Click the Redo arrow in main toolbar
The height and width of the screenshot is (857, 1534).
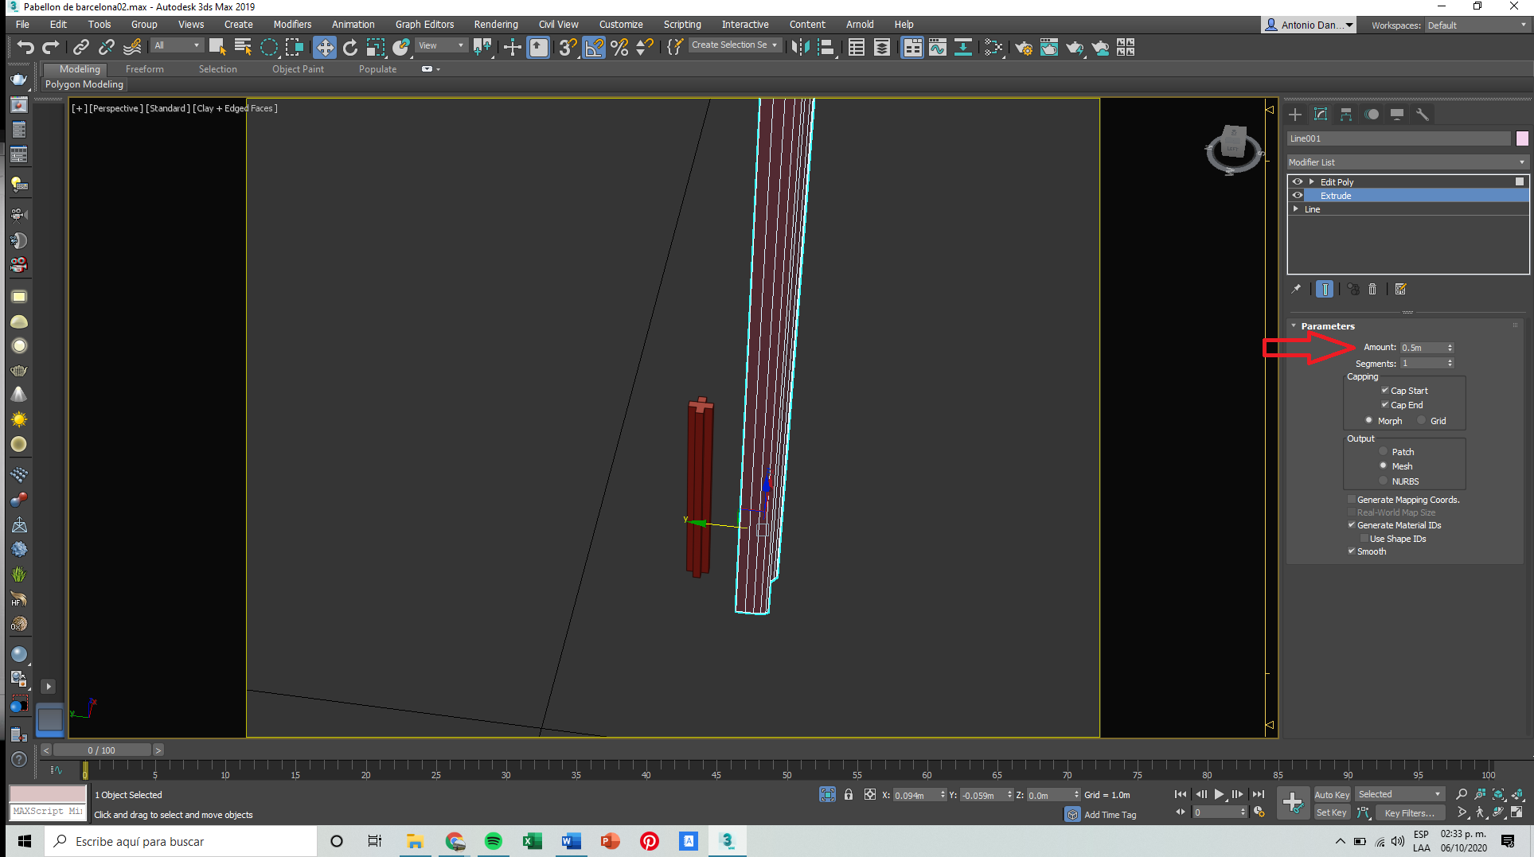click(50, 48)
